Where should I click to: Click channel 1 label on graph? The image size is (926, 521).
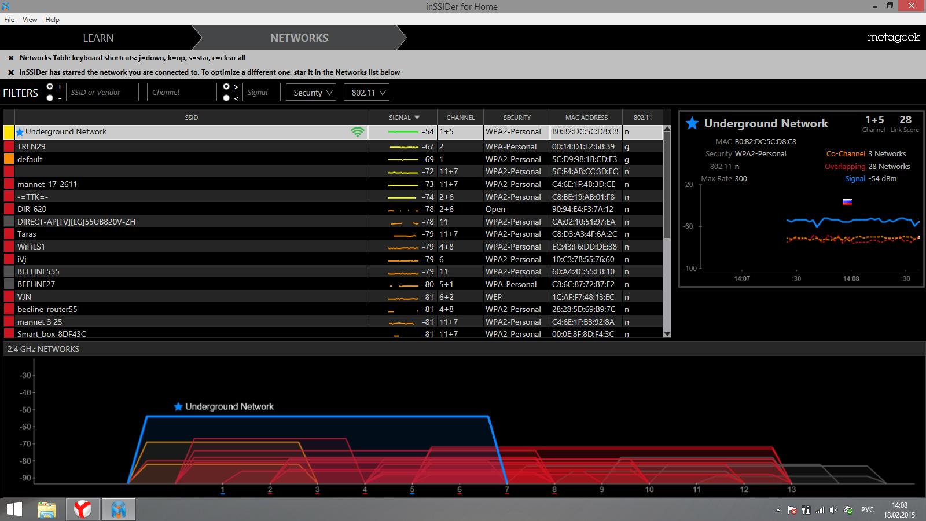click(x=223, y=490)
